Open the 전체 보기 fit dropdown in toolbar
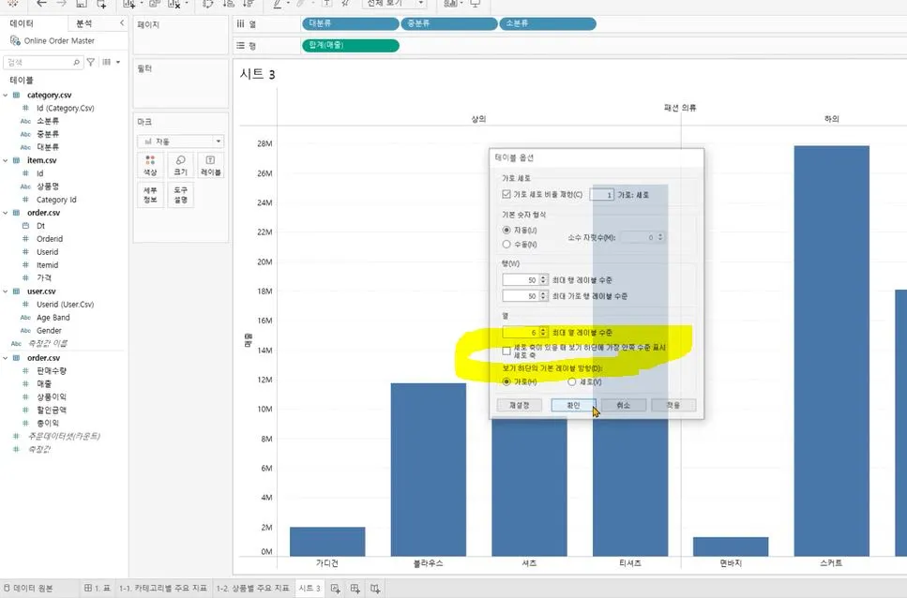The width and height of the screenshot is (907, 598). pos(395,4)
